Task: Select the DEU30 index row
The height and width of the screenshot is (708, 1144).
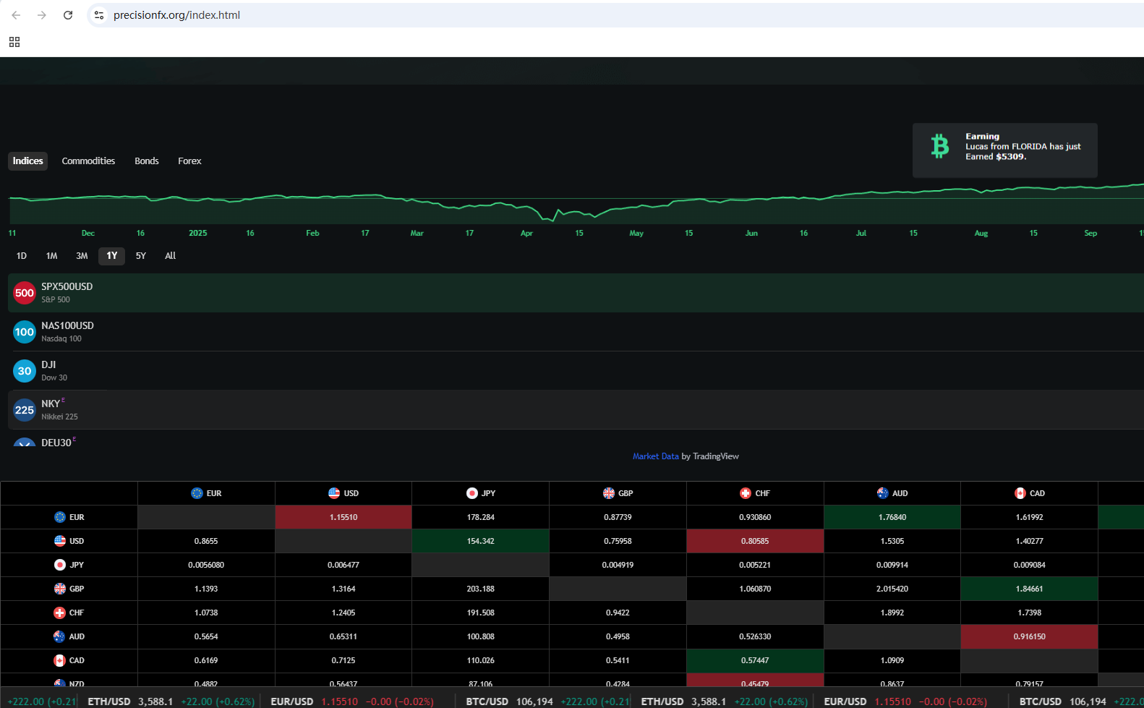Action: click(58, 442)
